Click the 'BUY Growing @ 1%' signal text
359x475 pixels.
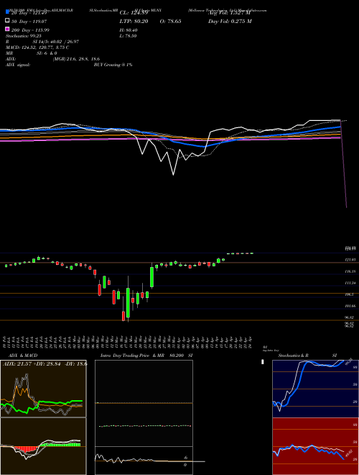pyautogui.click(x=113, y=65)
